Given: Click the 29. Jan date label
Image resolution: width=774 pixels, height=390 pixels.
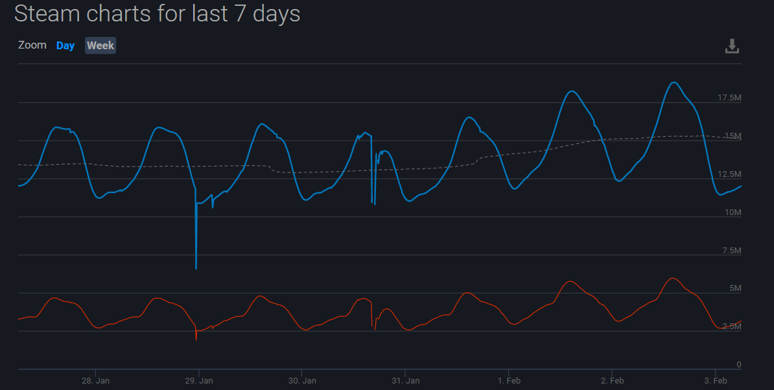Looking at the screenshot, I should pyautogui.click(x=198, y=380).
